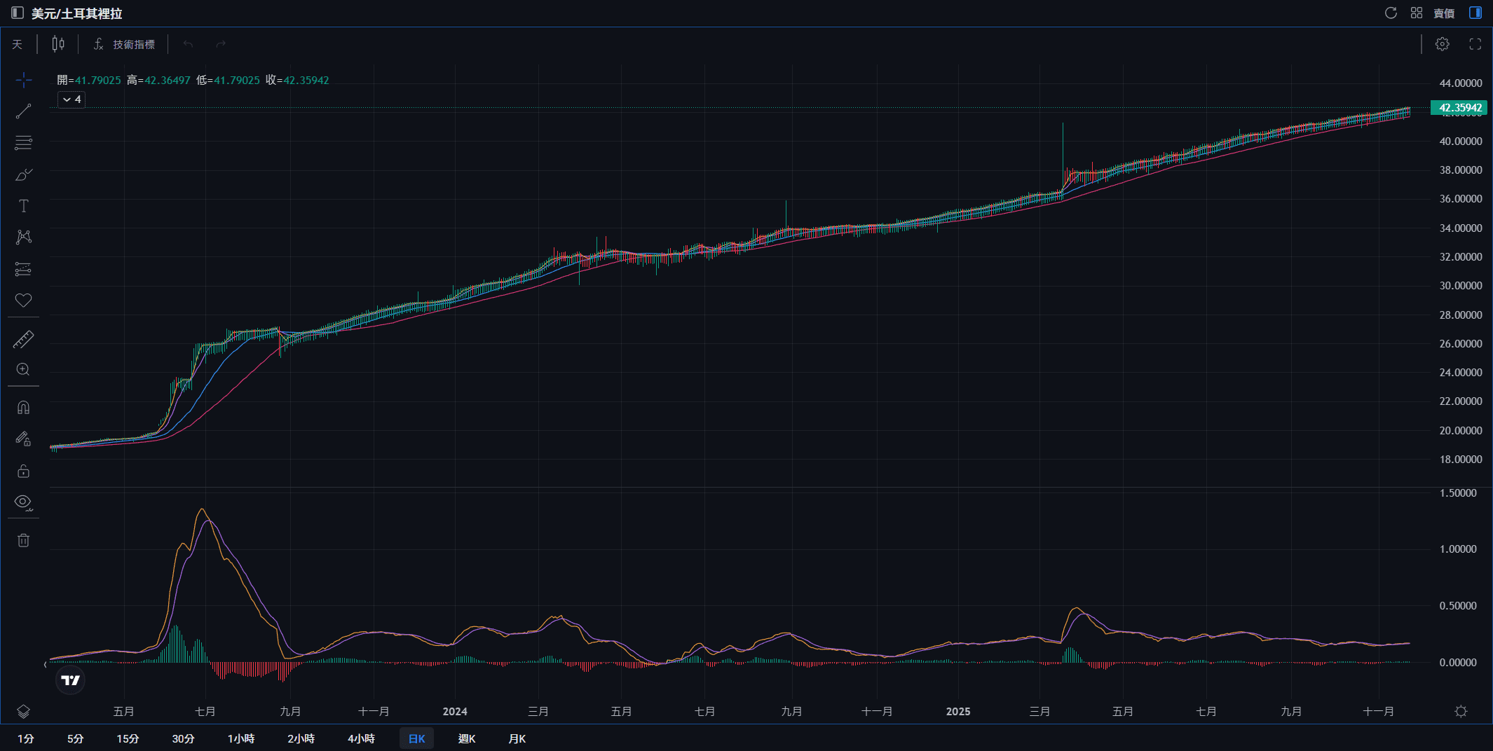Hide all drawings with eye icon
The image size is (1493, 751).
(x=23, y=502)
